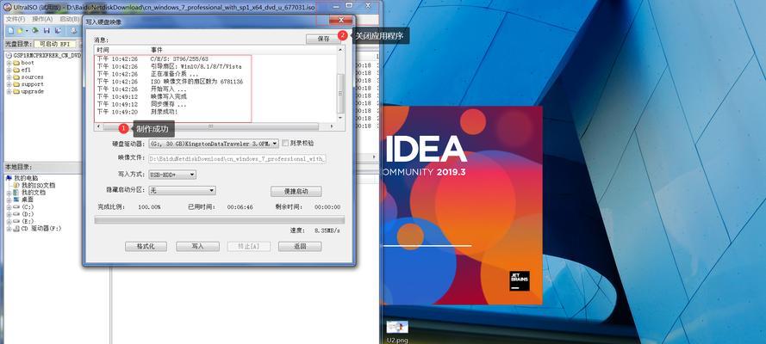Select 我的电脑 in the local directory tree
Image resolution: width=766 pixels, height=344 pixels.
(x=22, y=178)
